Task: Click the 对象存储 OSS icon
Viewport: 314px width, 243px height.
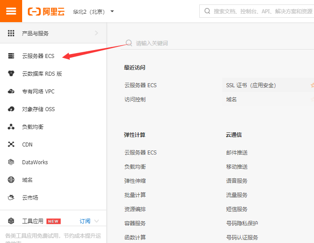Action: 11,109
